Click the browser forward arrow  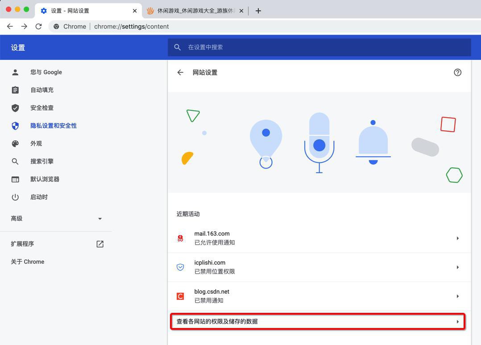click(24, 26)
